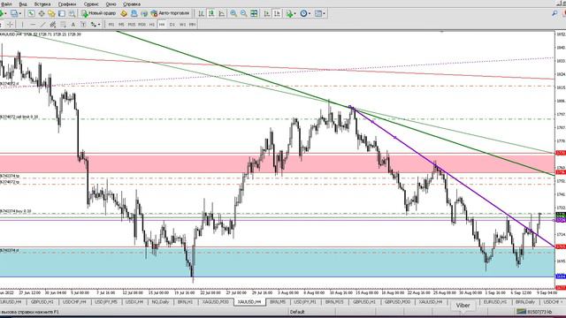
Task: Select bar chart display icon
Action: coord(201,13)
